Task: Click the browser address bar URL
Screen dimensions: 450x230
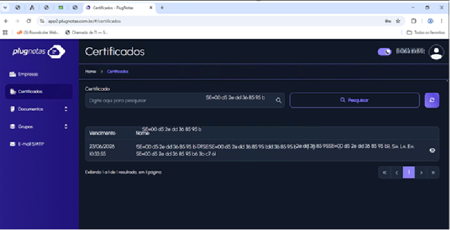Action: pyautogui.click(x=84, y=21)
